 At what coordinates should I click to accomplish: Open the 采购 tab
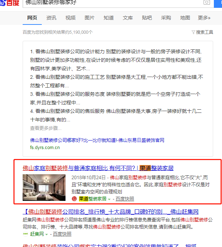point(166,18)
